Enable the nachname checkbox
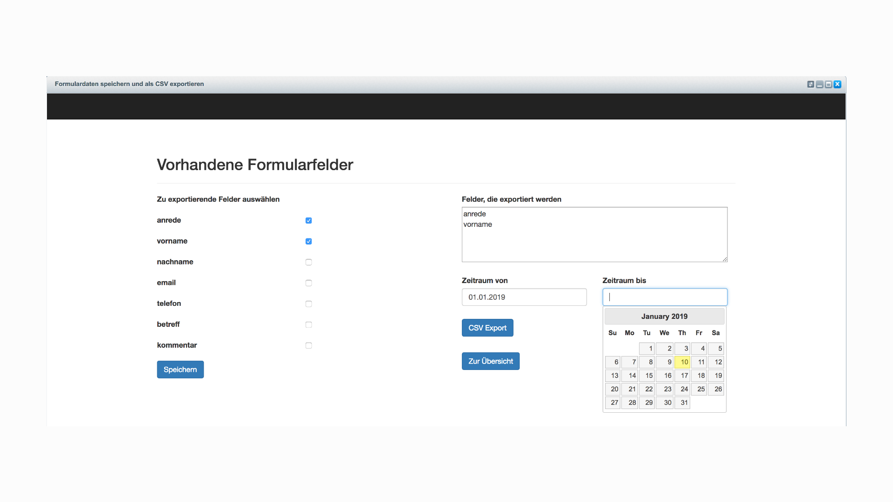This screenshot has width=893, height=502. [308, 262]
